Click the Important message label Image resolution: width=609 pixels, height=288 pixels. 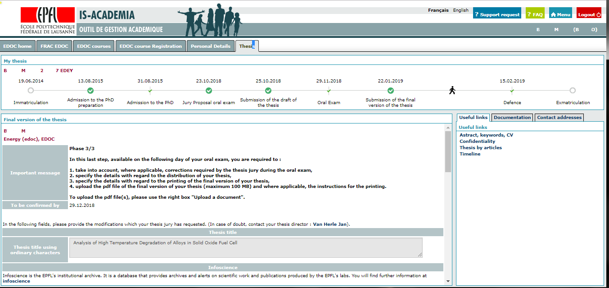(35, 173)
